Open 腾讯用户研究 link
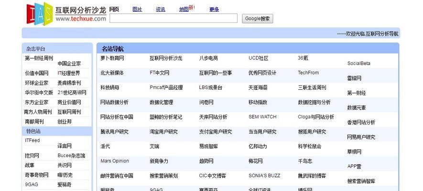The image size is (423, 191). click(114, 132)
